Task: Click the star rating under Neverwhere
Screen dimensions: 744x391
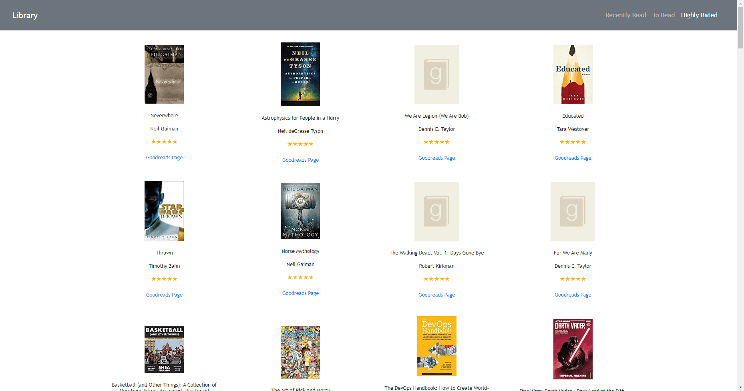Action: (x=164, y=142)
